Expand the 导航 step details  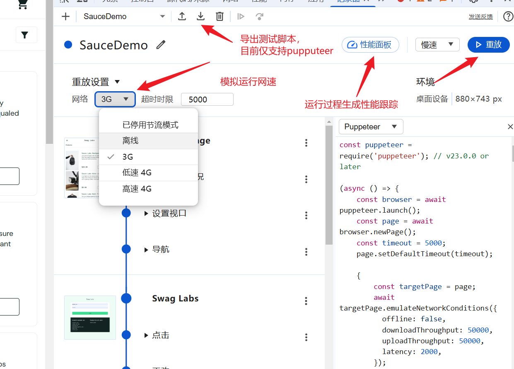(146, 250)
